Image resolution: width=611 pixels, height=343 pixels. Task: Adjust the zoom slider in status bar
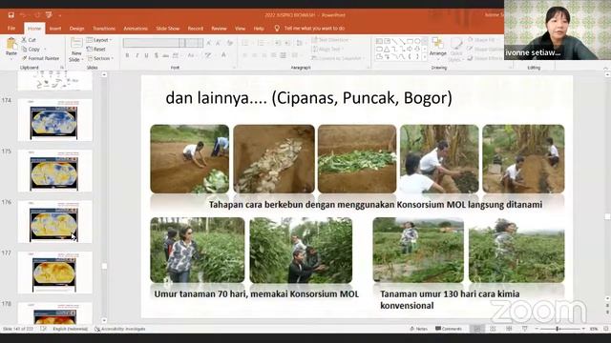click(558, 329)
